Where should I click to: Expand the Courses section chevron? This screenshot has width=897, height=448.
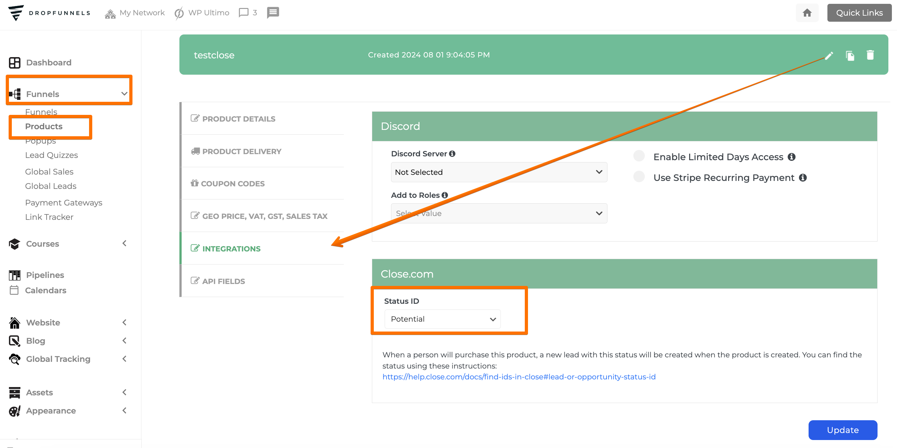coord(124,243)
